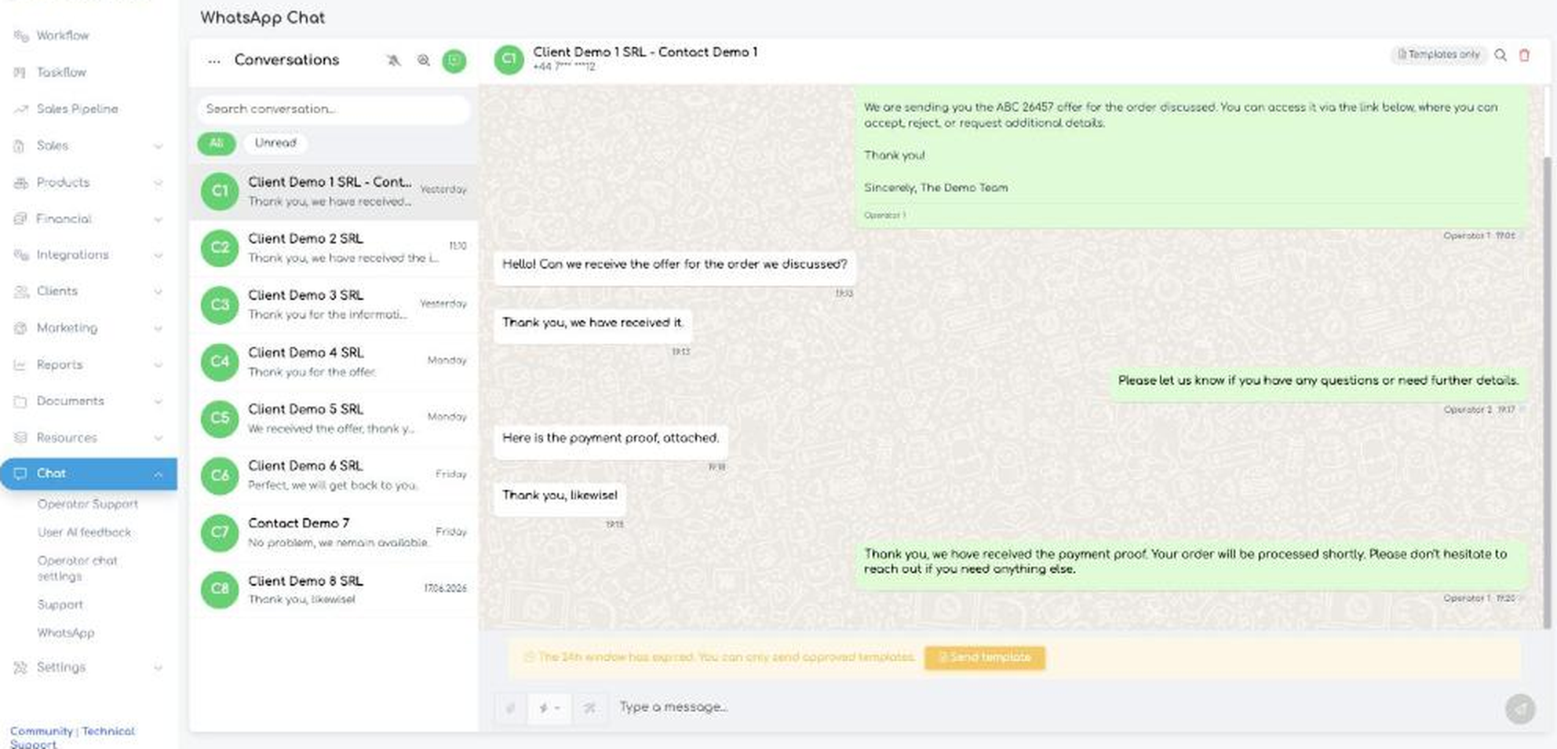
Task: Expand the Integrations menu chevron
Action: pyautogui.click(x=158, y=255)
